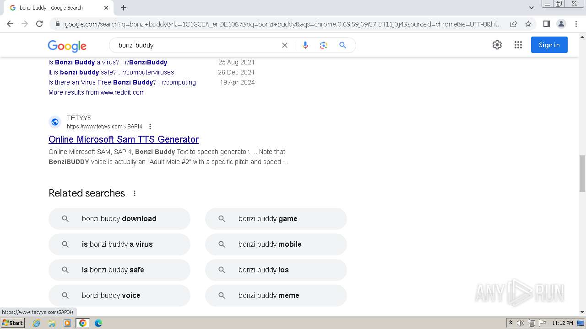Screen dimensions: 586x329
Task: Open Action Center flag icon
Action: [x=543, y=323]
